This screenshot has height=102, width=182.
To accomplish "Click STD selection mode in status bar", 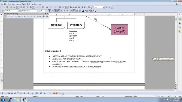I will point(103,96).
